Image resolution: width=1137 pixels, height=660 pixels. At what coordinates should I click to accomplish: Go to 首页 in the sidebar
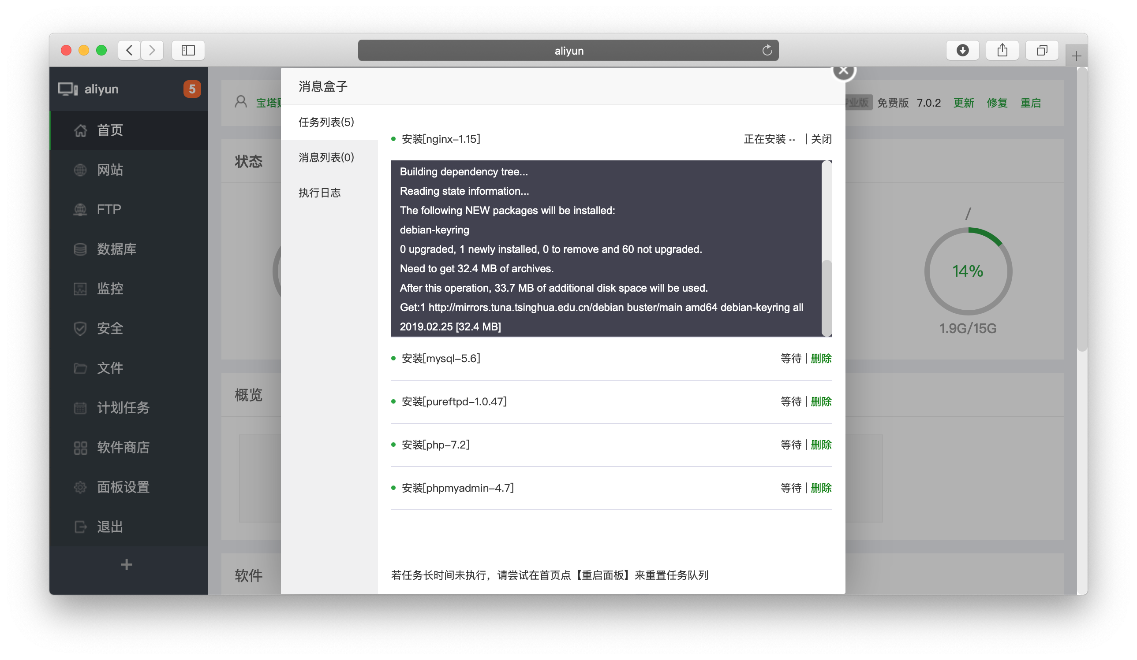pyautogui.click(x=129, y=130)
